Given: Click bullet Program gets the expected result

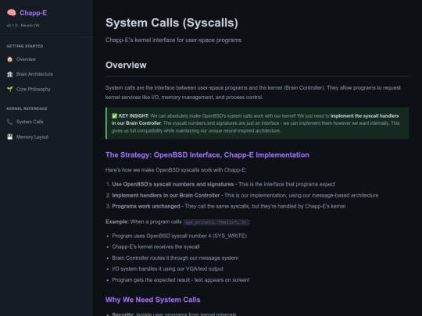Looking at the screenshot, I should [x=181, y=280].
